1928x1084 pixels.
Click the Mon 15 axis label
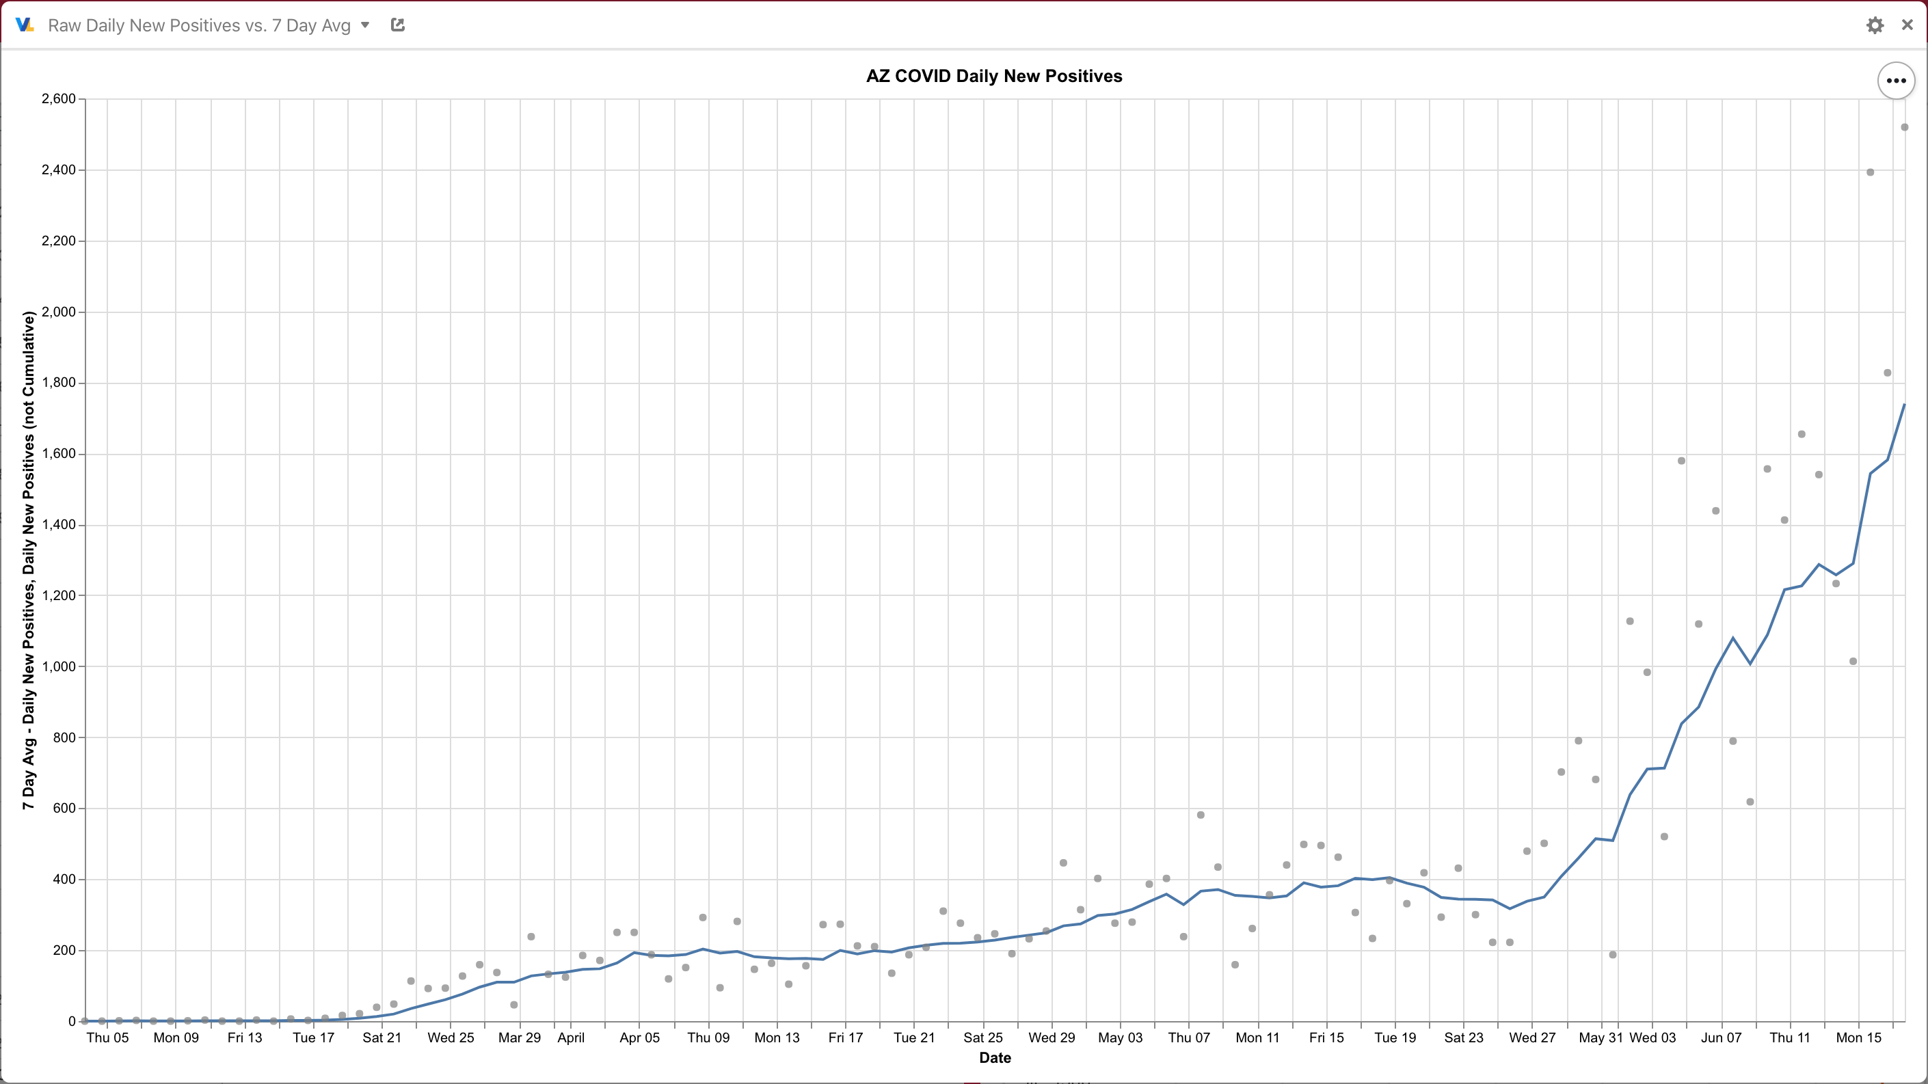coord(1858,1038)
